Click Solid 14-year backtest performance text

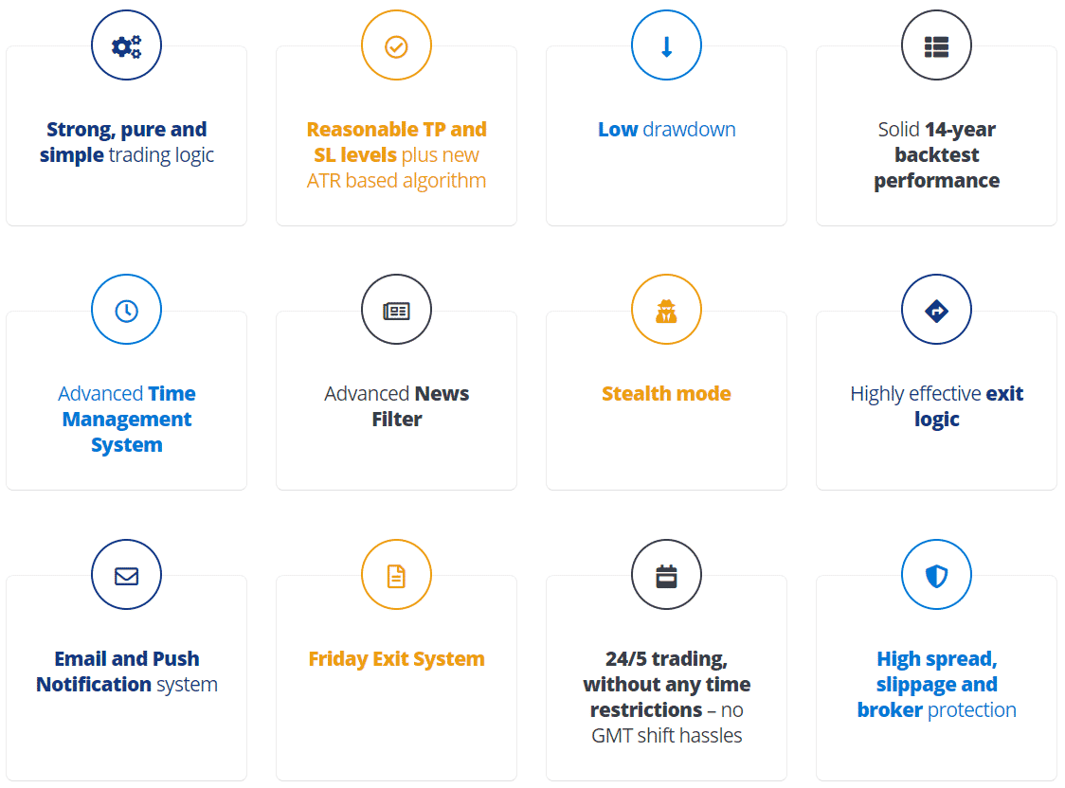click(x=936, y=154)
